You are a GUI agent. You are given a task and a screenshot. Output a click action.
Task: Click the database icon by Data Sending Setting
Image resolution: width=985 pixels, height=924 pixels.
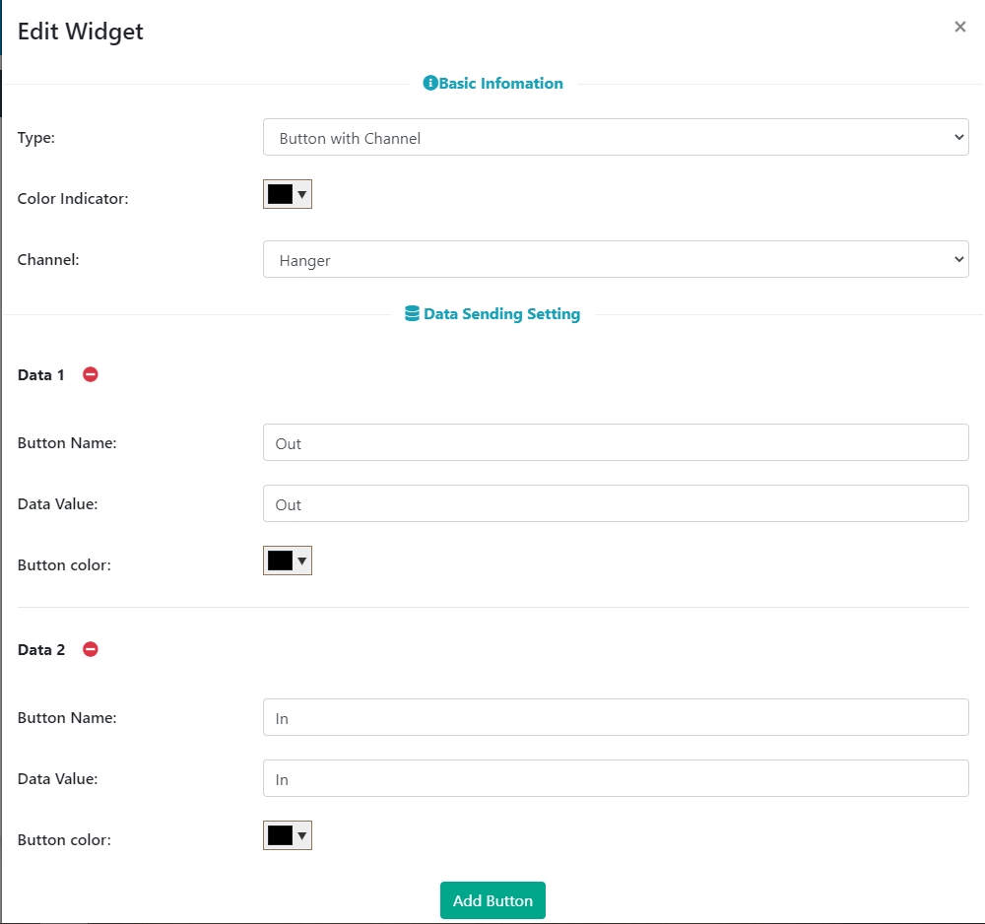click(413, 314)
